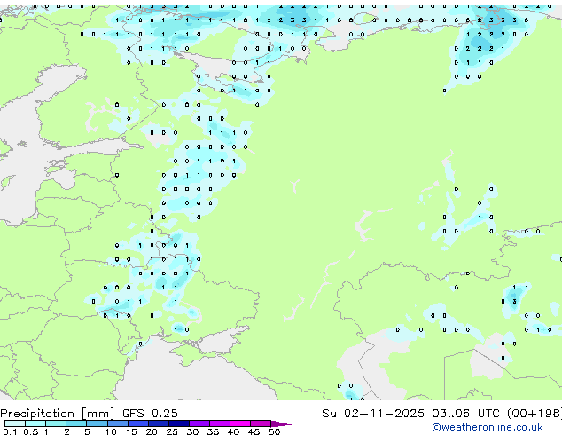Pick the legend swatch between 2 and 5
Image resolution: width=562 pixels, height=435 pixels.
pyautogui.click(x=76, y=423)
